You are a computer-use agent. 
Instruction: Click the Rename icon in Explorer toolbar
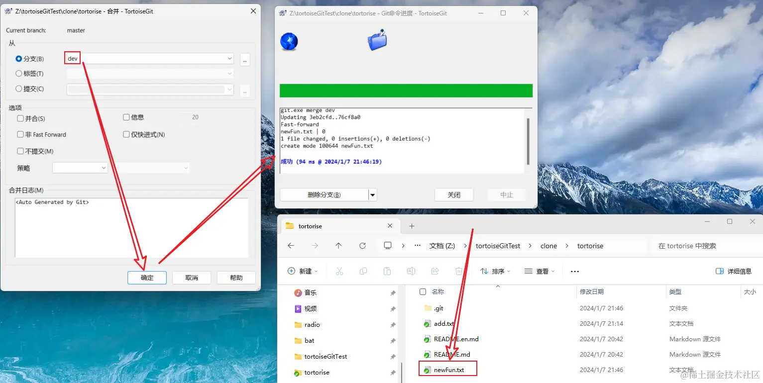411,271
